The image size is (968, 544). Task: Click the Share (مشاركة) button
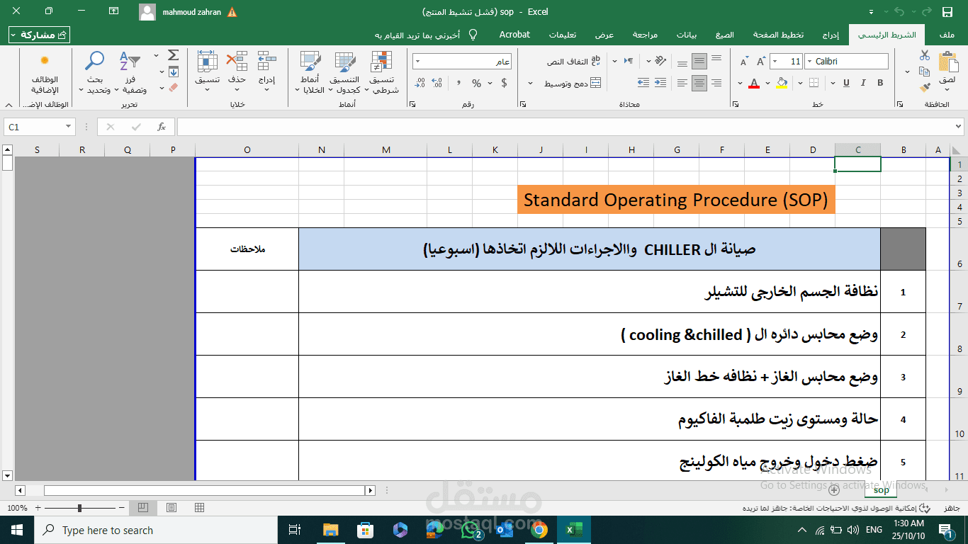pos(40,35)
